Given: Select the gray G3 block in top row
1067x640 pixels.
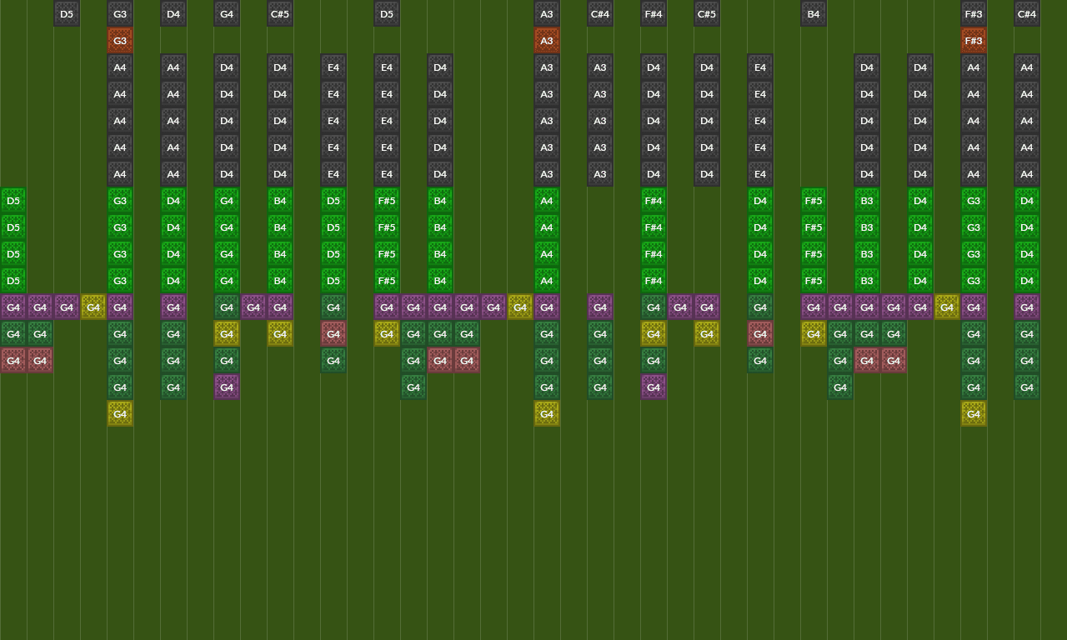Looking at the screenshot, I should (120, 13).
